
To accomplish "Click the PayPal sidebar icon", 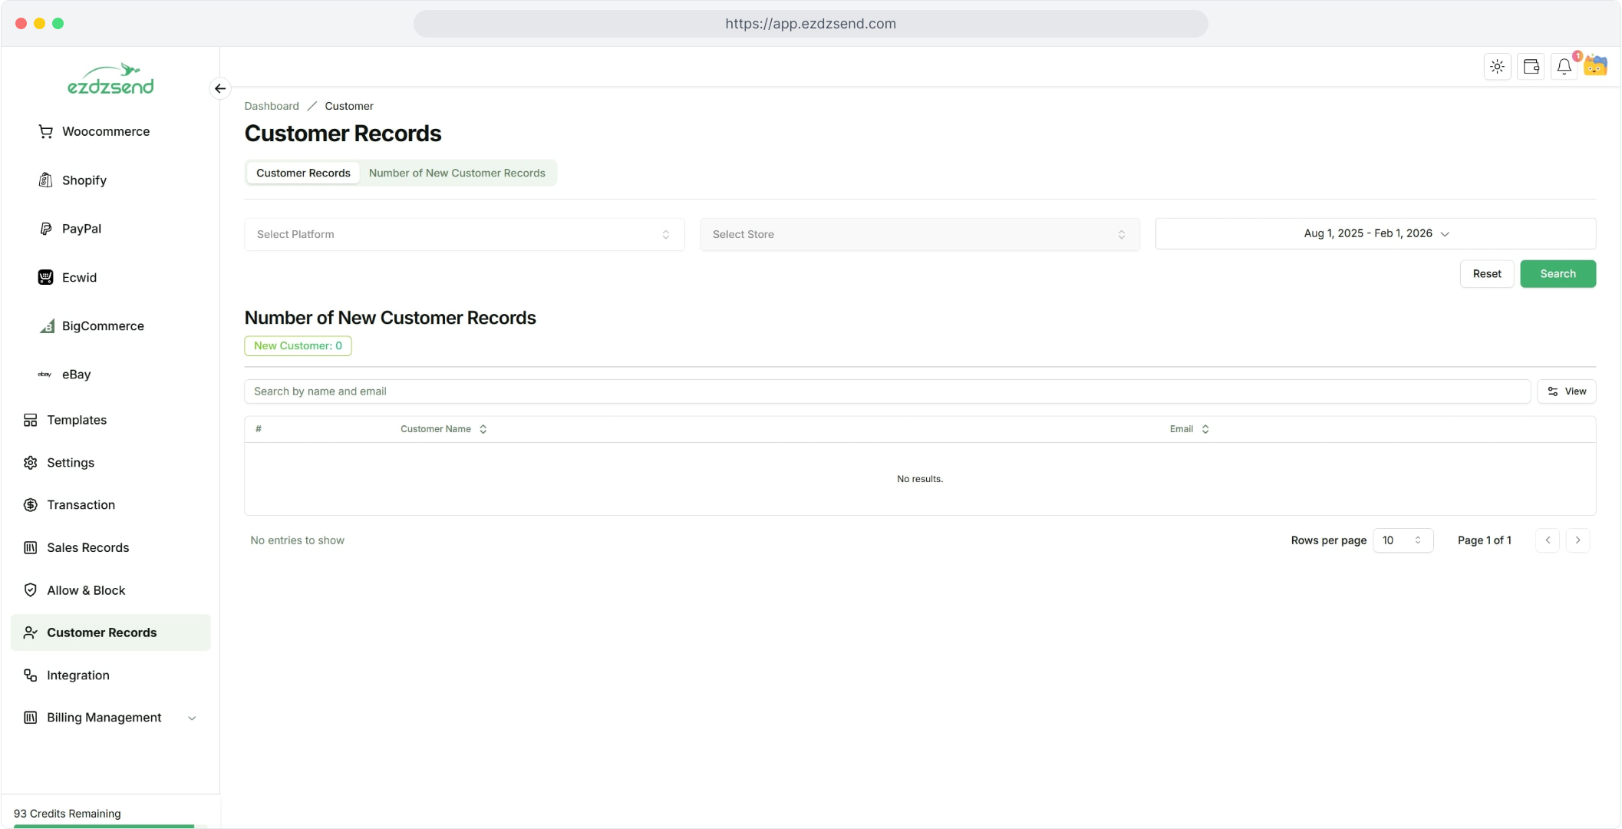I will coord(45,229).
